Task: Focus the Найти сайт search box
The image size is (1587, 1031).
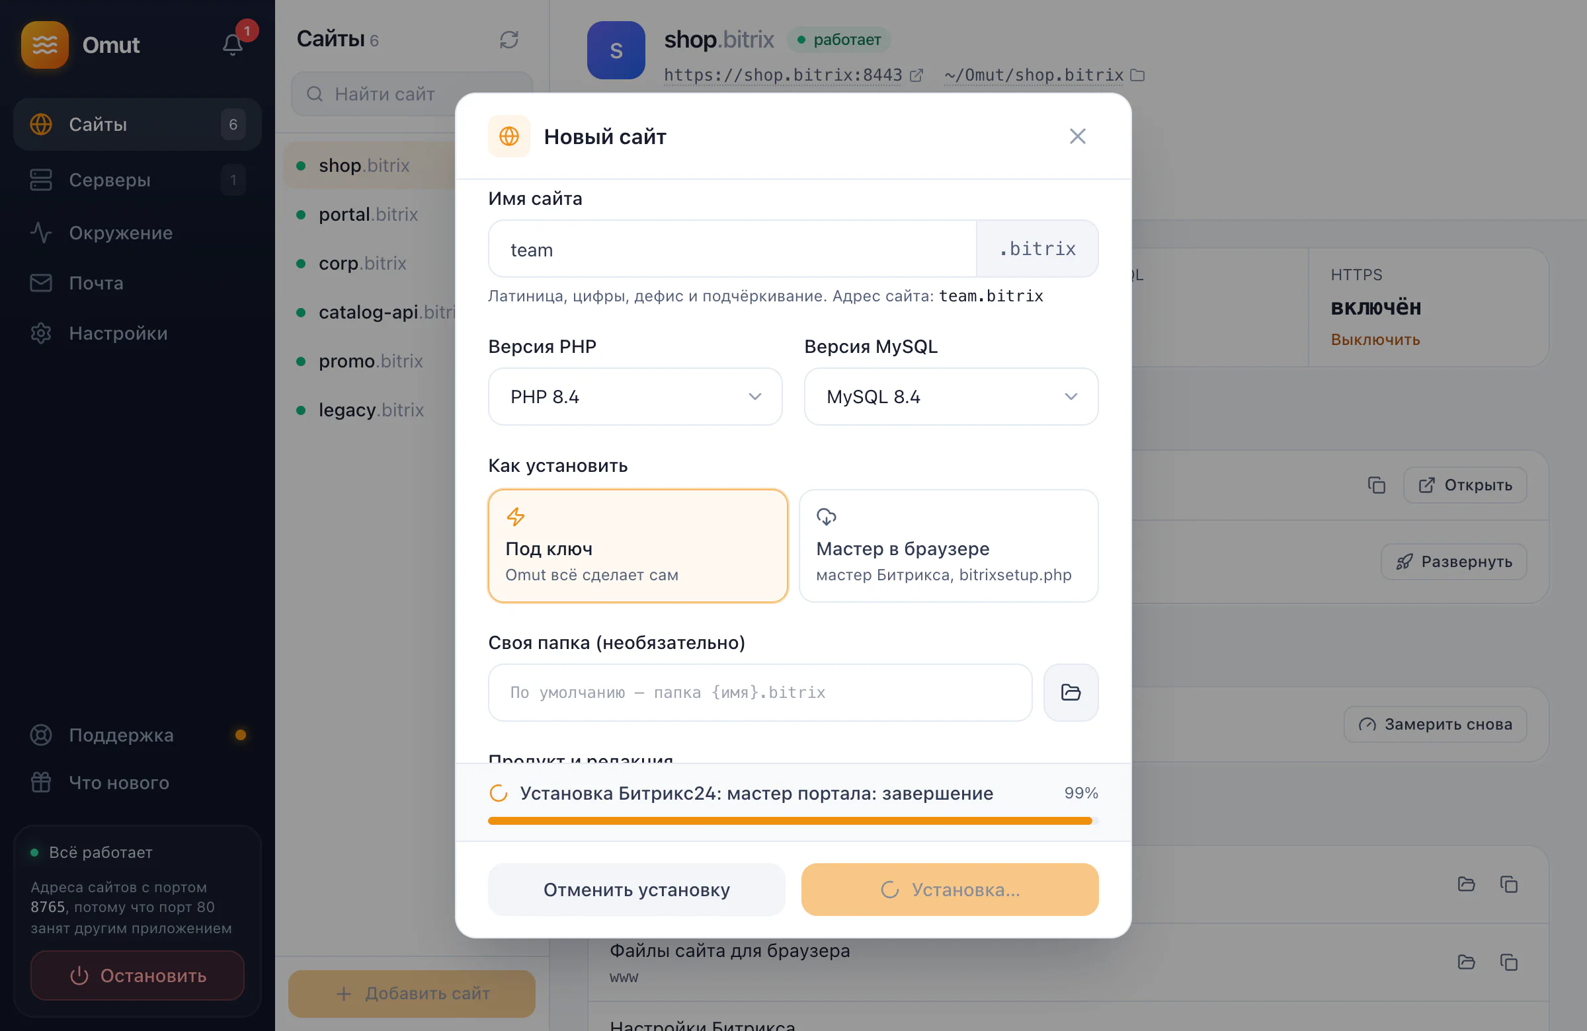Action: 411,94
